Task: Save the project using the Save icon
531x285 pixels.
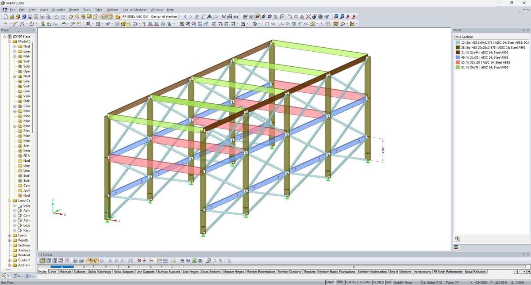Action: (x=29, y=17)
